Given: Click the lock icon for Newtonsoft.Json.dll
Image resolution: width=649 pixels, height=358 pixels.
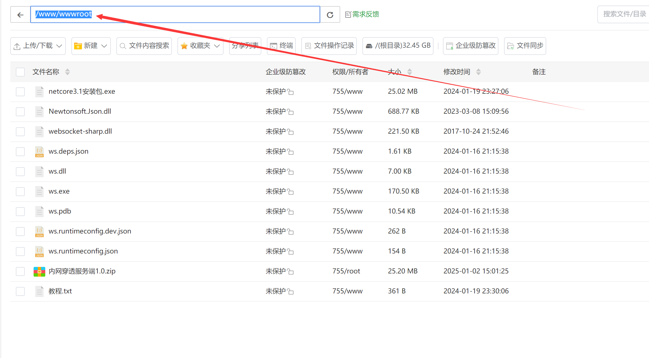Looking at the screenshot, I should tap(290, 112).
